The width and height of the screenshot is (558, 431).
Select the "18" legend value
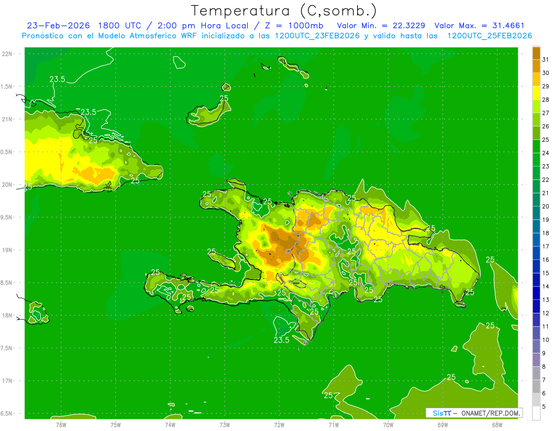(545, 233)
